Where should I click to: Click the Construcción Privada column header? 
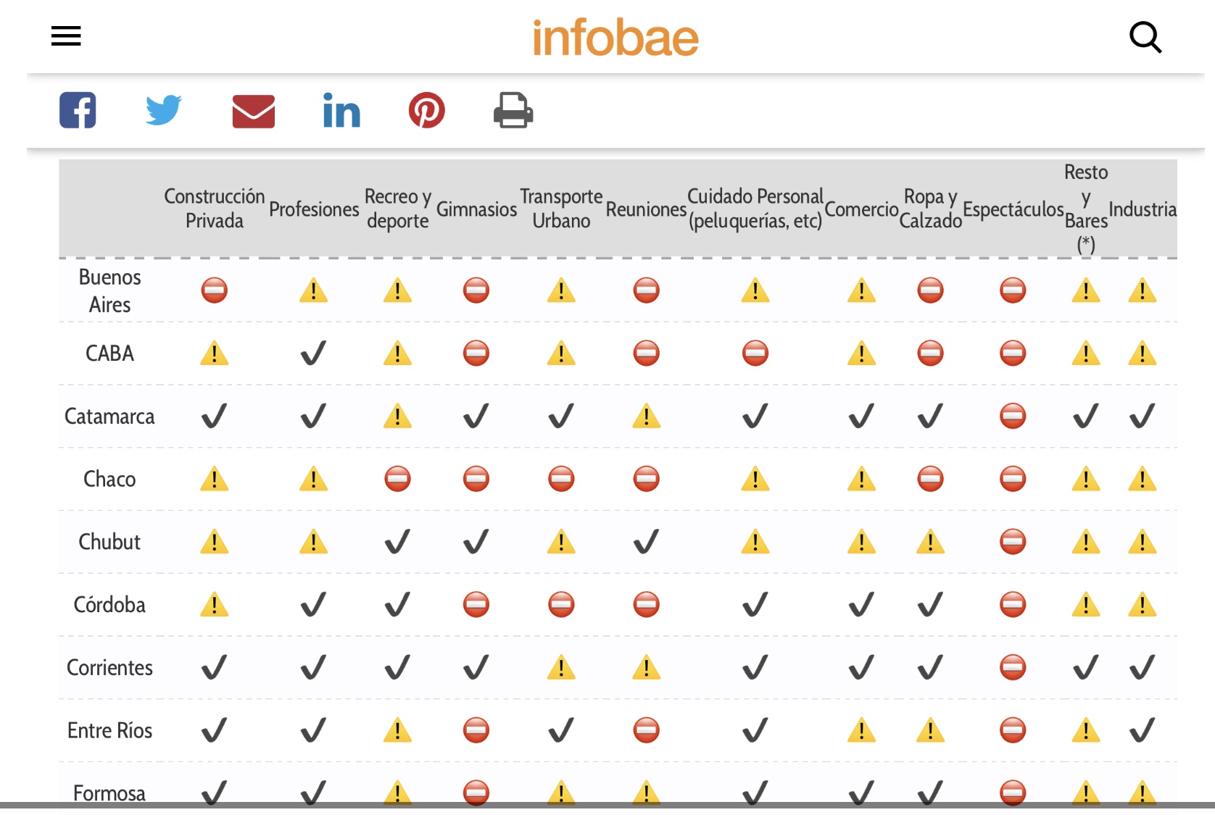[215, 209]
